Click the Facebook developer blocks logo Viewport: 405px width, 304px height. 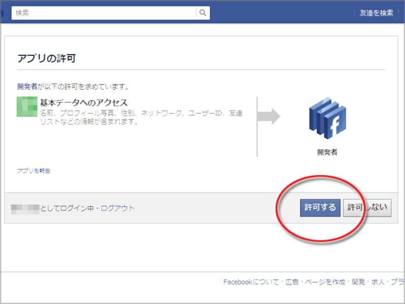coord(326,118)
